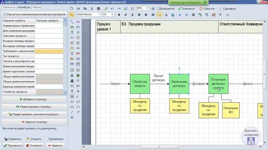Viewport: 268px width, 150px height.
Task: Click the blue down arrow toolbar icon
Action: click(186, 15)
